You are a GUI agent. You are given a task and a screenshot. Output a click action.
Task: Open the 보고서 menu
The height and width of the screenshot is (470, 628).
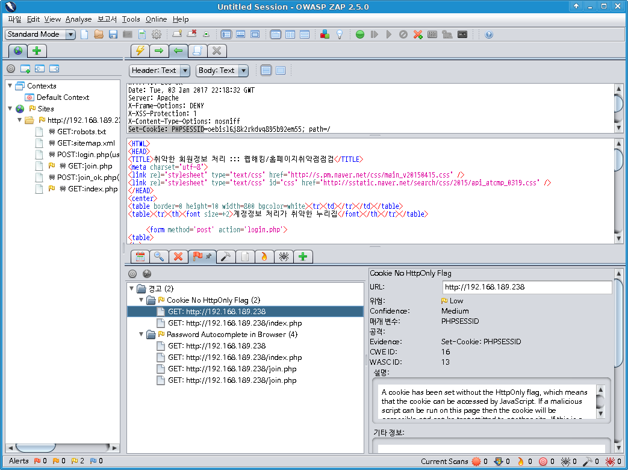coord(107,19)
